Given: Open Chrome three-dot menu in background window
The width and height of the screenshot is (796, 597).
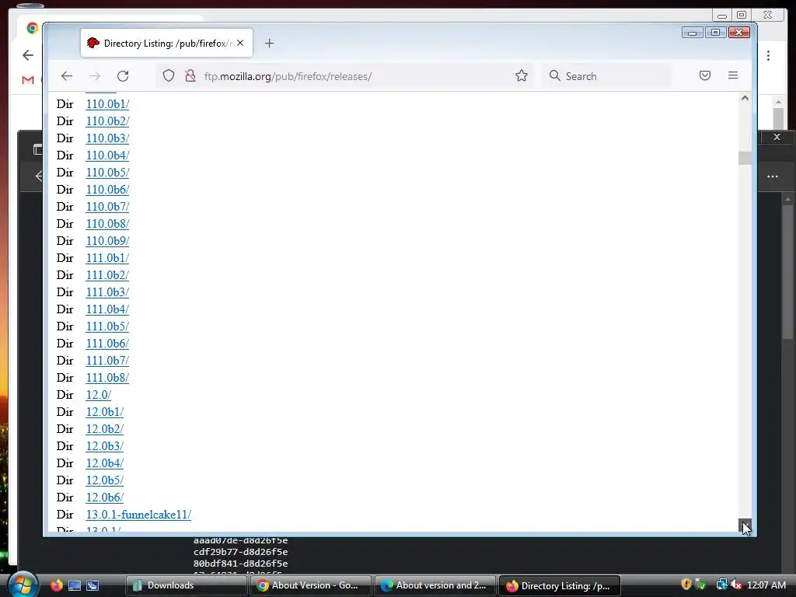Looking at the screenshot, I should [768, 55].
